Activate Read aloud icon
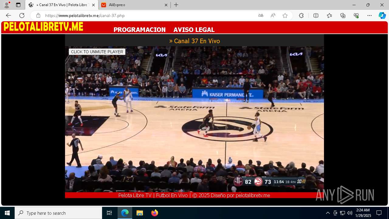 click(x=273, y=16)
